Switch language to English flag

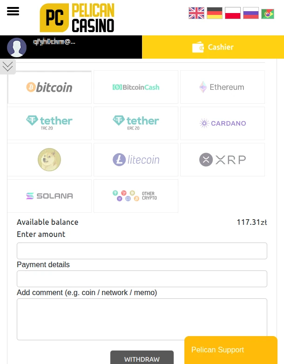click(196, 13)
